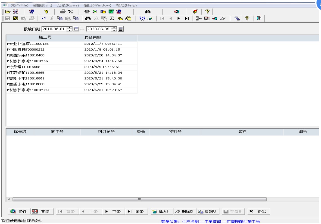Select the row P专业补连塔111000136
The height and width of the screenshot is (224, 321).
click(72, 44)
